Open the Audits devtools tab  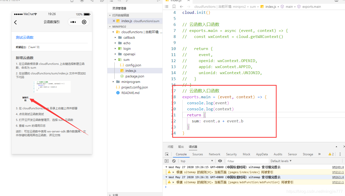point(278,154)
